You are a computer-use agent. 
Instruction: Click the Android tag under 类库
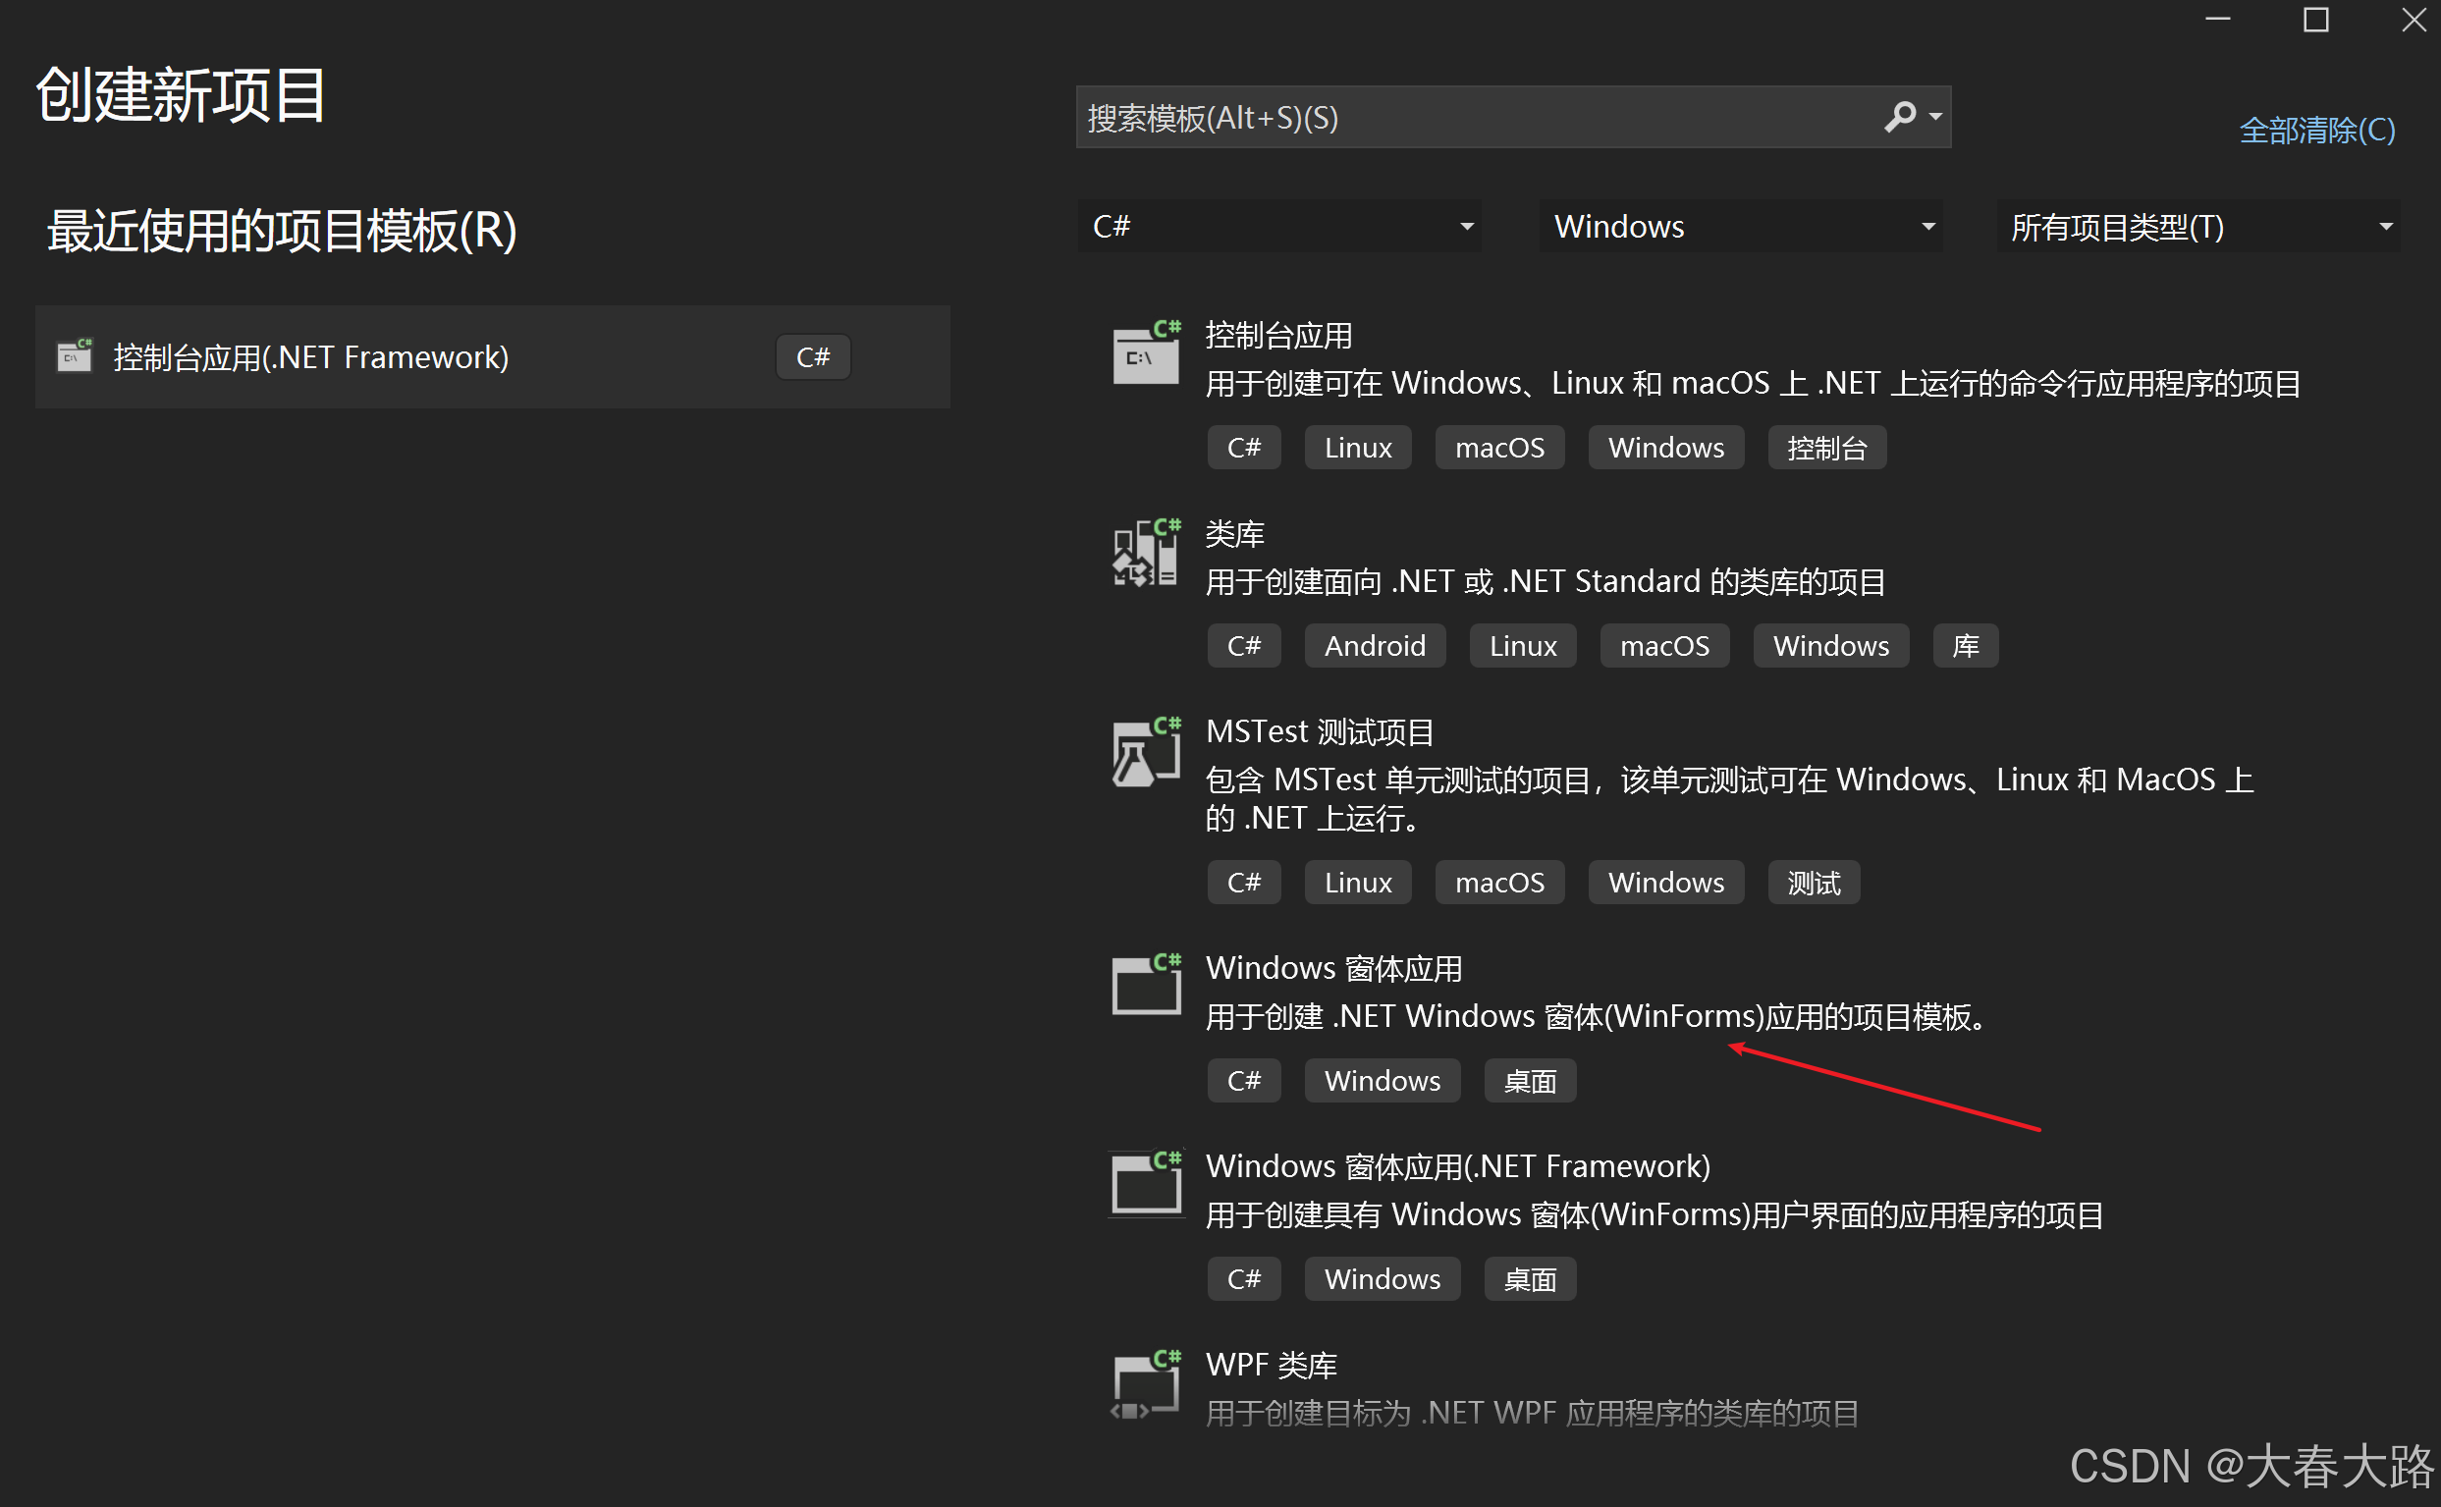(1375, 645)
